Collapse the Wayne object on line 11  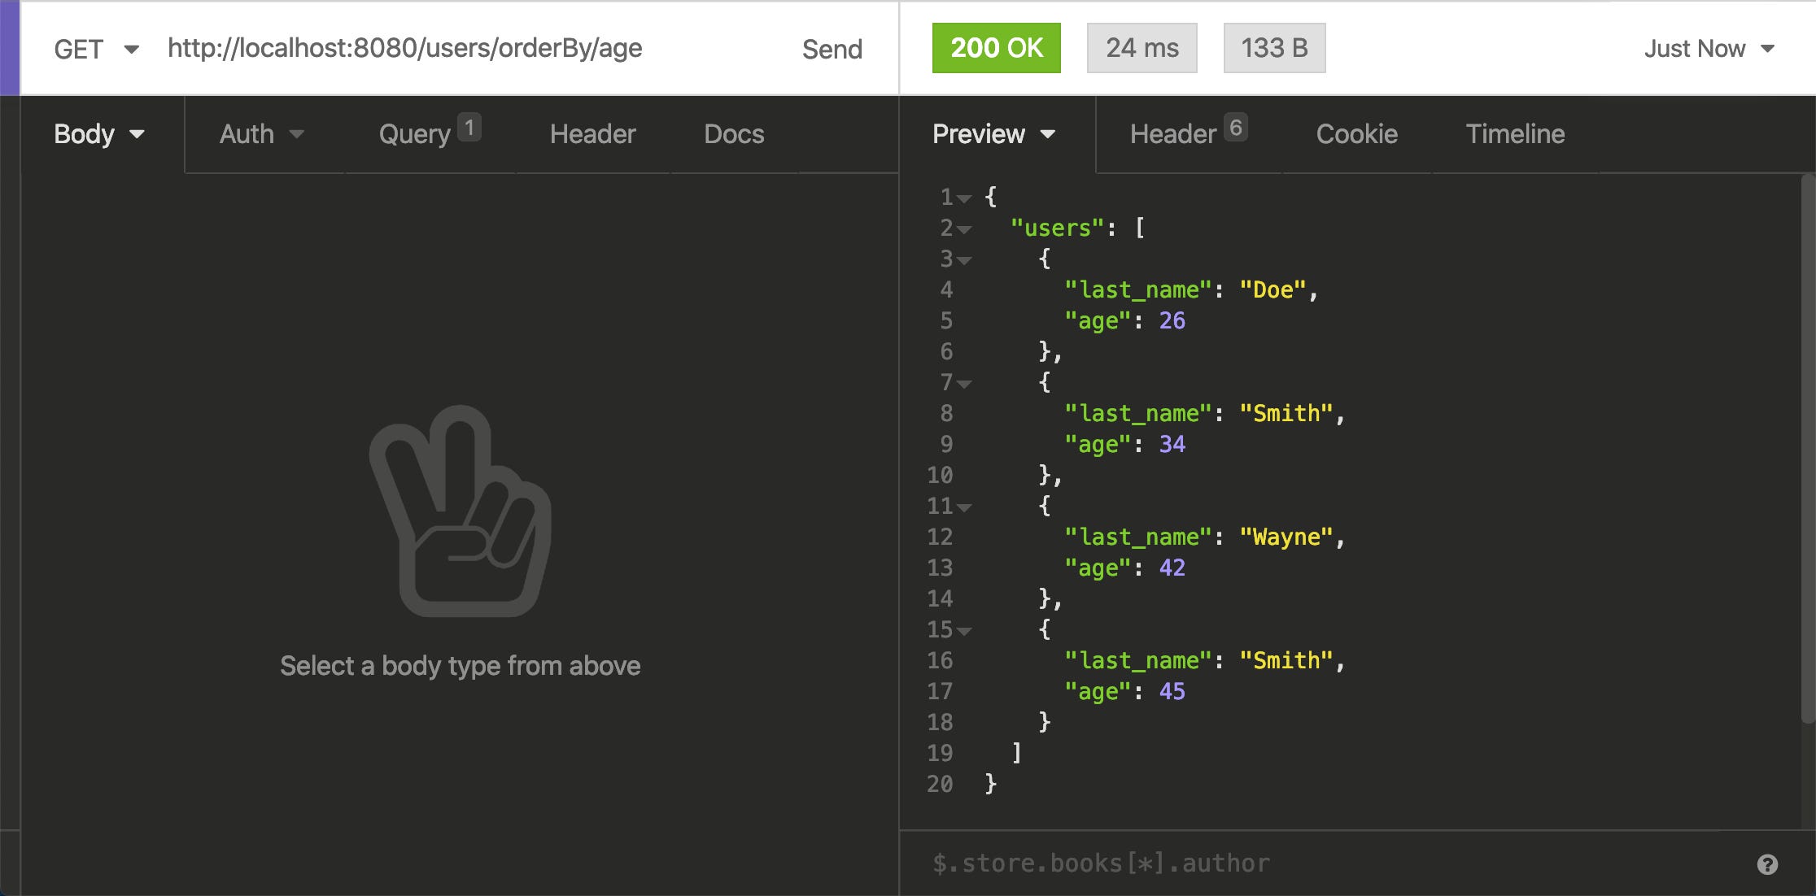[x=964, y=506]
